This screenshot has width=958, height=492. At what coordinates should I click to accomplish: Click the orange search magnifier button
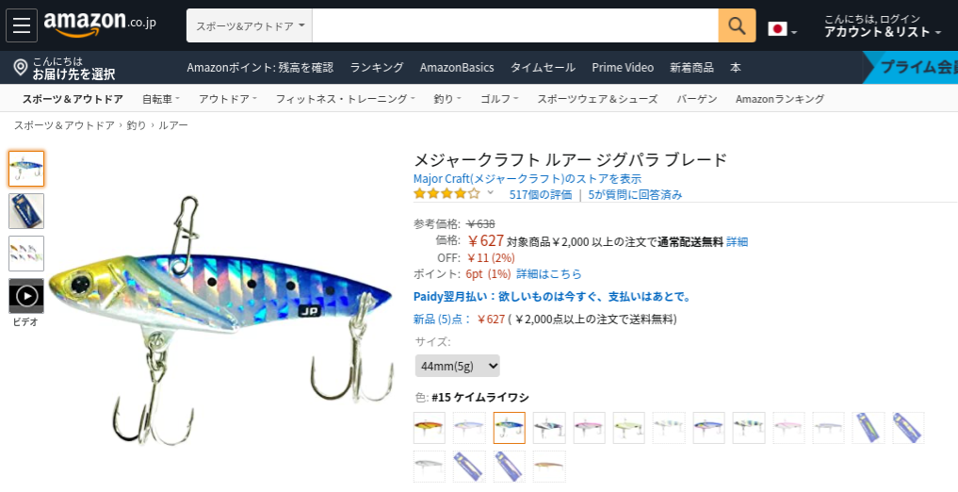737,25
